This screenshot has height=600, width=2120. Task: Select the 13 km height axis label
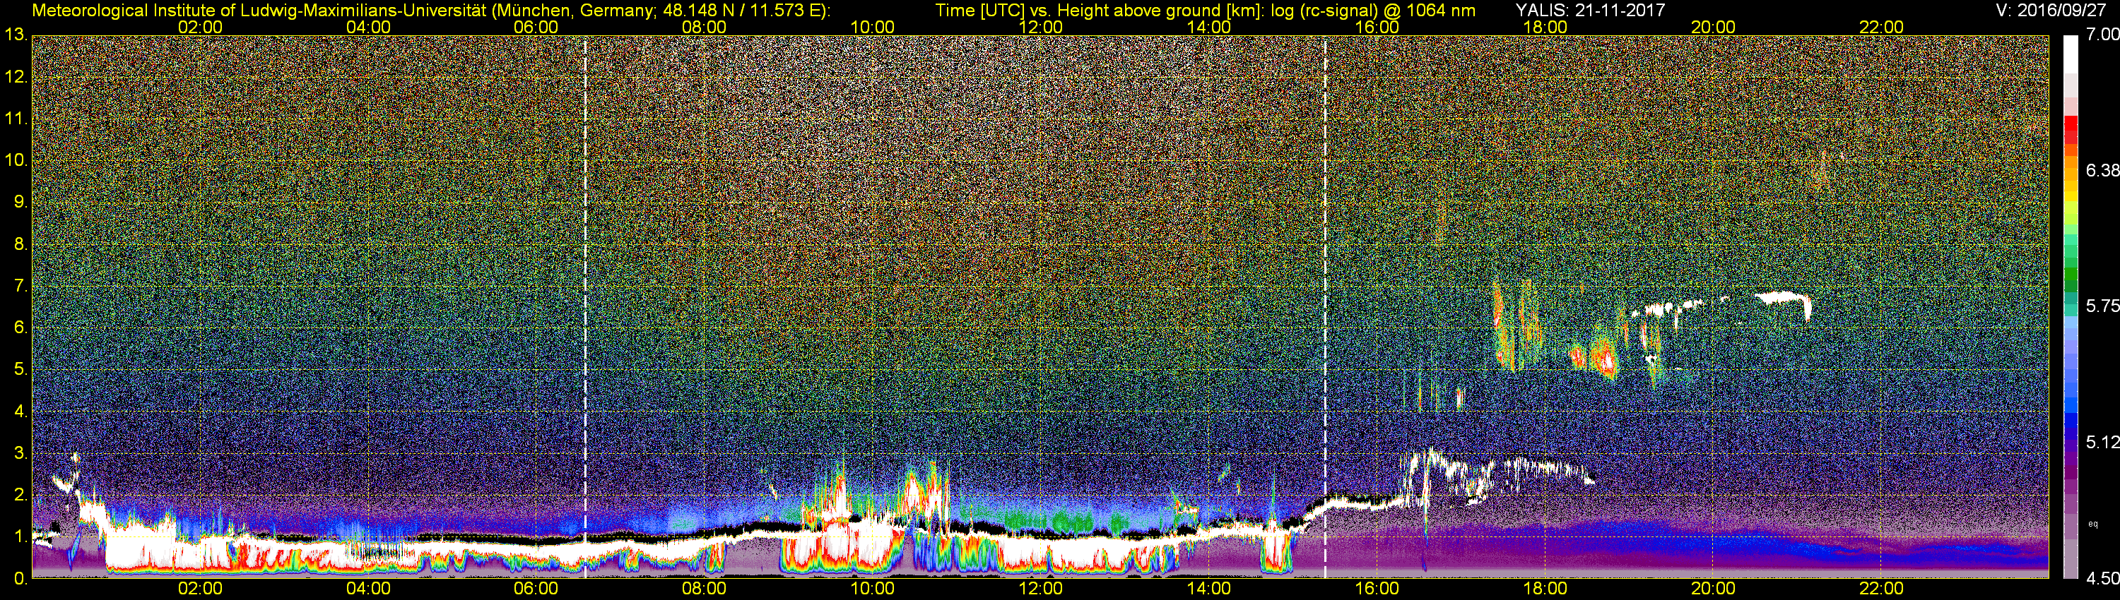pos(16,35)
